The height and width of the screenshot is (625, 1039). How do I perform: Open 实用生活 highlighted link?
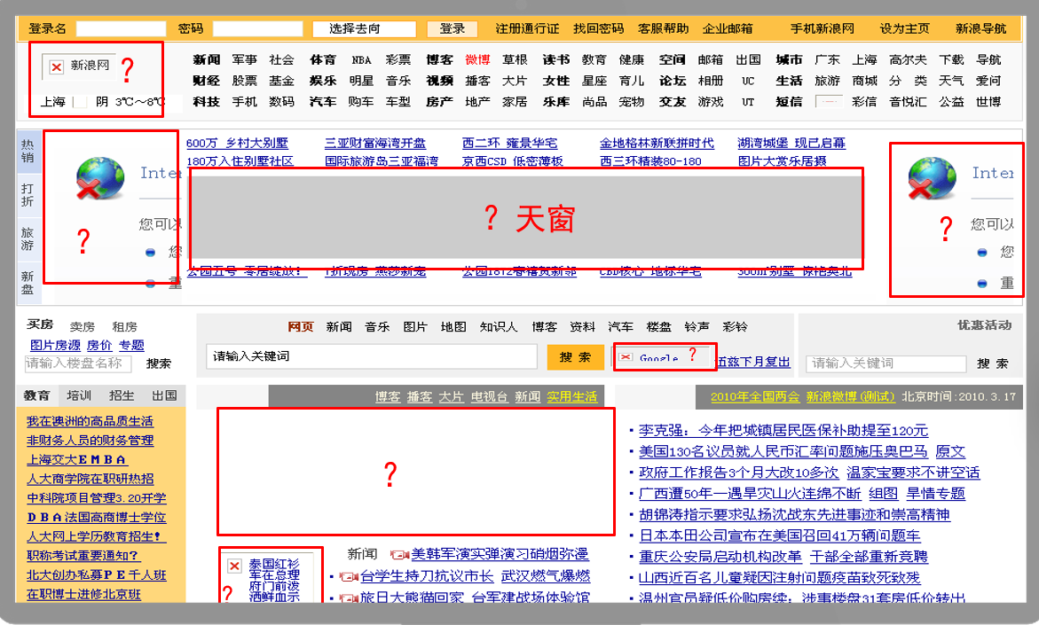click(x=571, y=396)
